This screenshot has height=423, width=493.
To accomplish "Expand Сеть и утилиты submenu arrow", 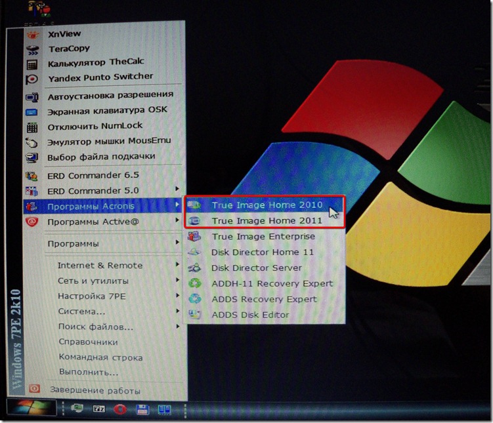I will click(x=178, y=279).
